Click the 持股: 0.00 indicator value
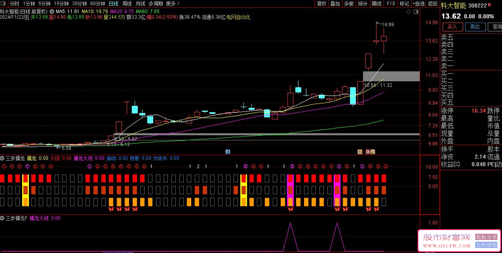 (140, 158)
